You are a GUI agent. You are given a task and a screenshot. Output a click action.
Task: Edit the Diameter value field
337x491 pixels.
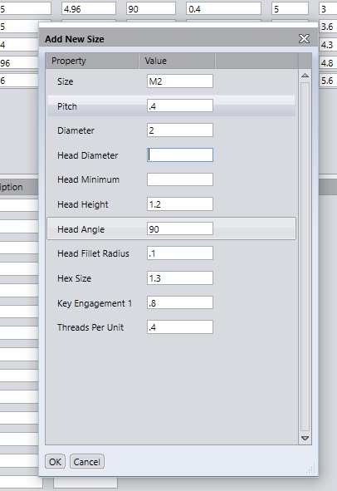pos(180,130)
